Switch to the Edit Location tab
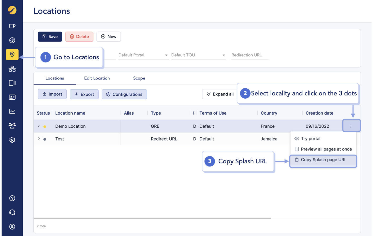Image resolution: width=379 pixels, height=236 pixels. 97,78
